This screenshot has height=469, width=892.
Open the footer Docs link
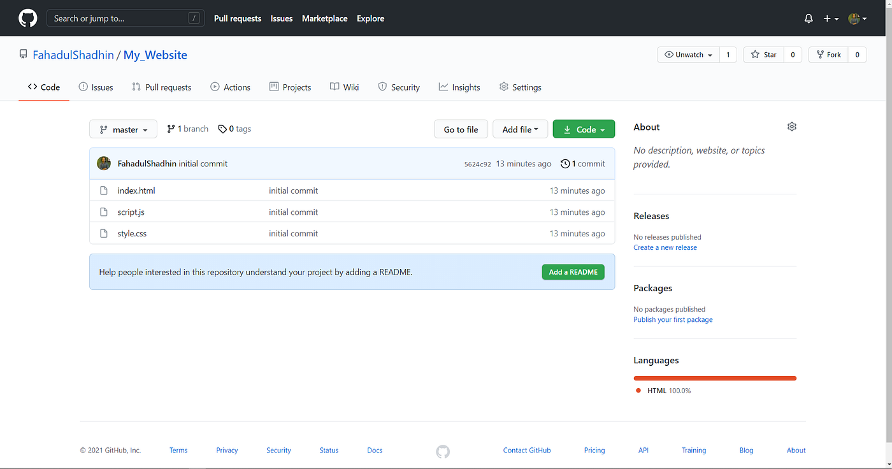[375, 450]
